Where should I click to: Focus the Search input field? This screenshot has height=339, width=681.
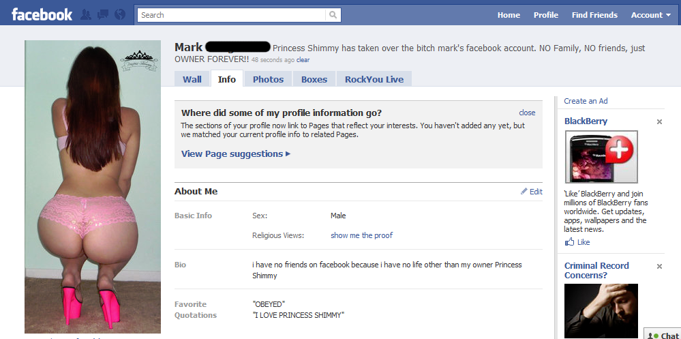(232, 15)
